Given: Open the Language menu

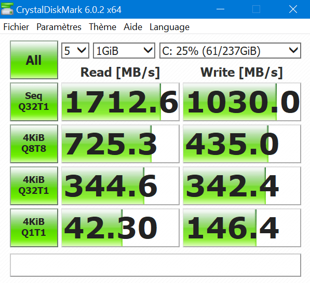Looking at the screenshot, I should [169, 27].
